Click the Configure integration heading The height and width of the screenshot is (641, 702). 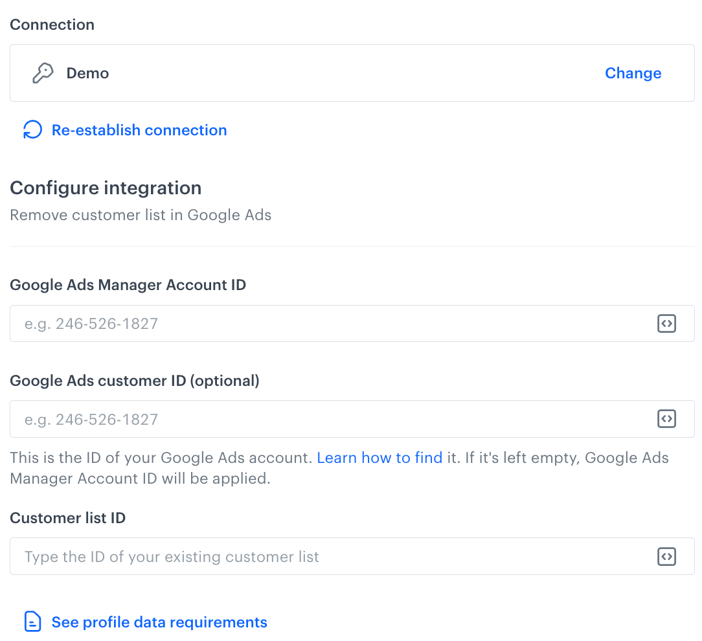tap(106, 188)
